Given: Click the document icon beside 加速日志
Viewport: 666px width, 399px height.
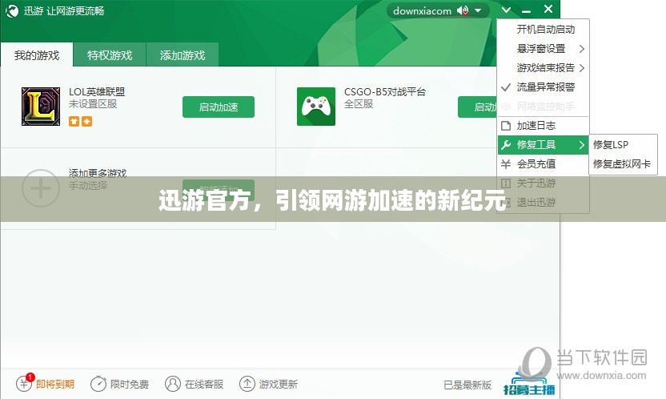Looking at the screenshot, I should pyautogui.click(x=506, y=126).
